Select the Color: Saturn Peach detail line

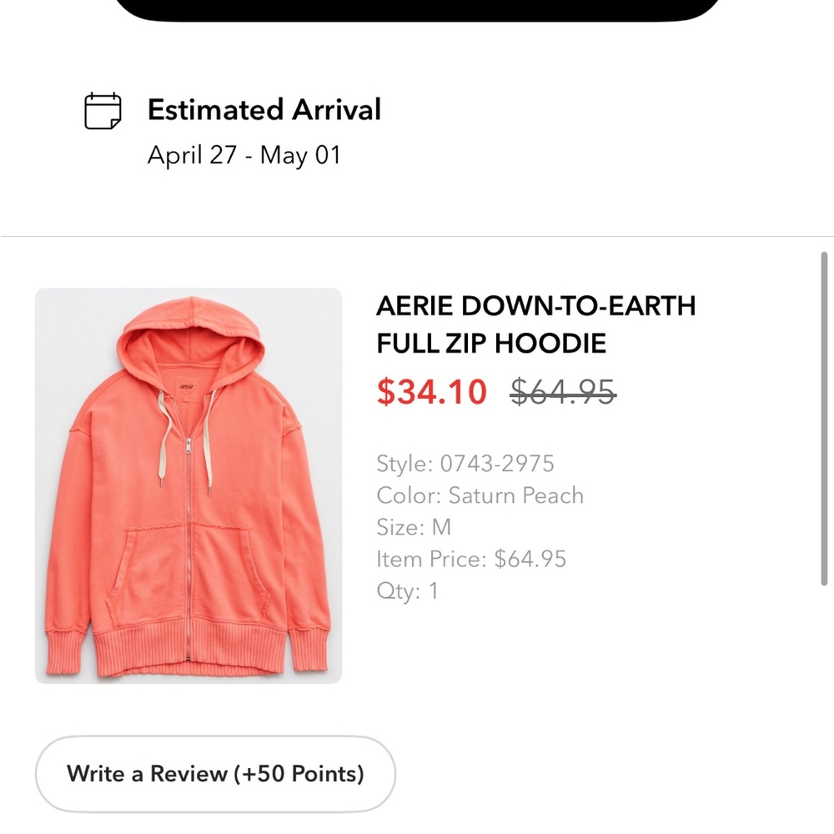coord(480,495)
